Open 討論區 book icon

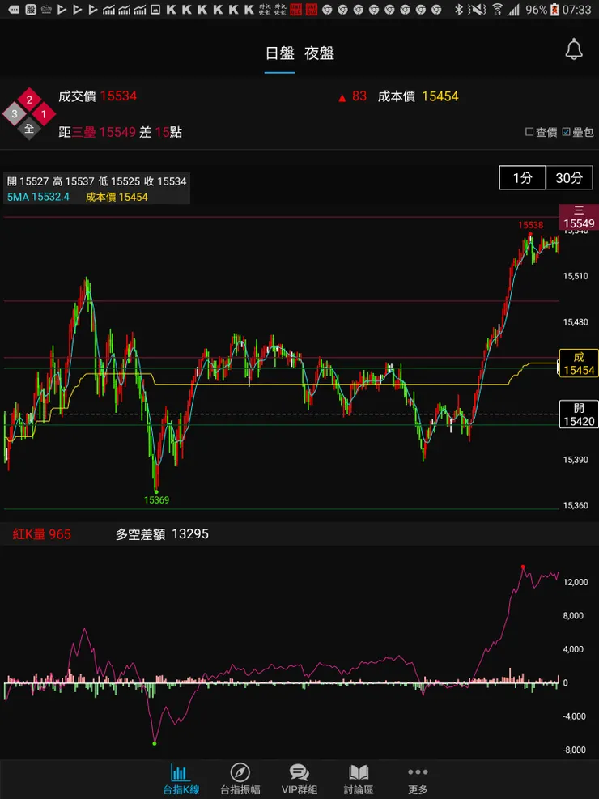(x=359, y=779)
